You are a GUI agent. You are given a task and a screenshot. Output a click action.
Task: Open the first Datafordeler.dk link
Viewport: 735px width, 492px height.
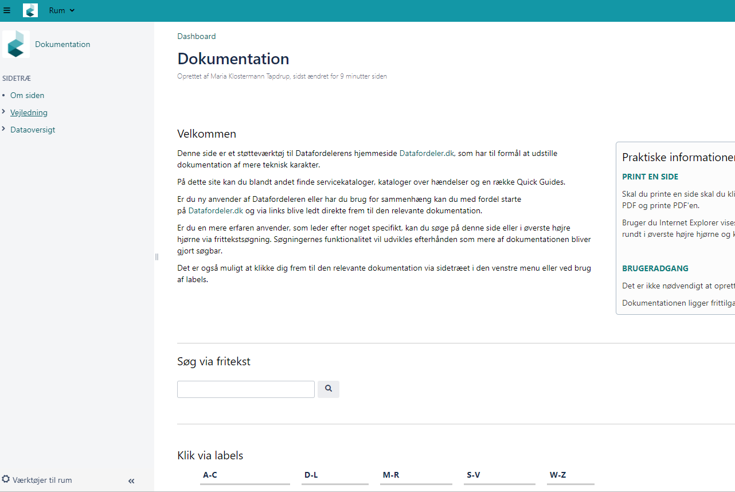click(x=427, y=153)
